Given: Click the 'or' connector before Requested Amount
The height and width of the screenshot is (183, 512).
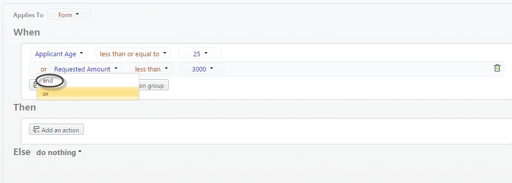Looking at the screenshot, I should coord(44,69).
